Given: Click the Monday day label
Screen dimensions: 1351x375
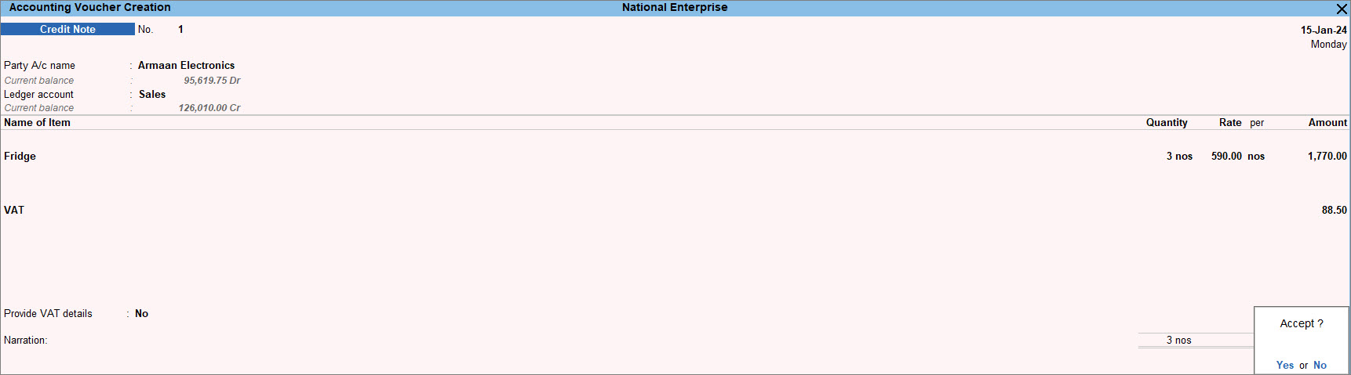Looking at the screenshot, I should point(1328,44).
